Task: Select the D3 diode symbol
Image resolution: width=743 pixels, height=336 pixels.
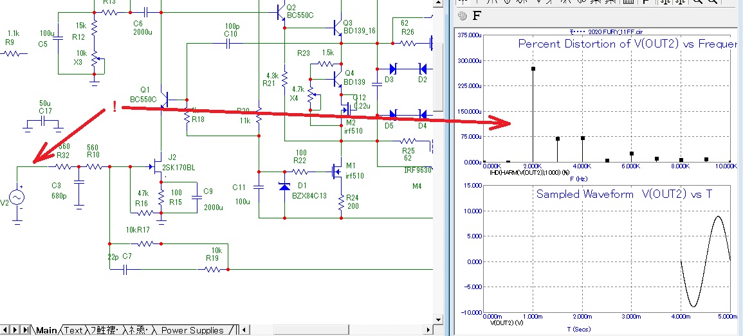Action: (x=393, y=69)
